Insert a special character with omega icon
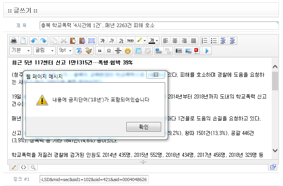Screen dimensions: 283x186 tap(109, 51)
